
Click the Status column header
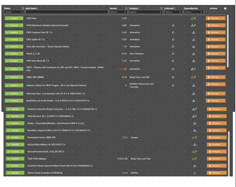click(x=7, y=8)
